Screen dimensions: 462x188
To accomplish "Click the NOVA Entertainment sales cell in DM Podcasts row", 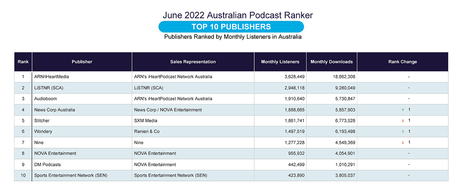I will click(193, 164).
